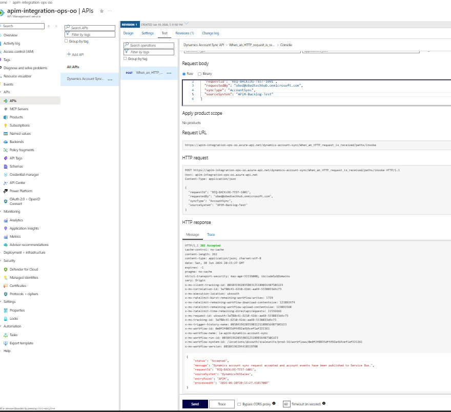
Task: Click the Search APIs input field
Action: pos(90,28)
